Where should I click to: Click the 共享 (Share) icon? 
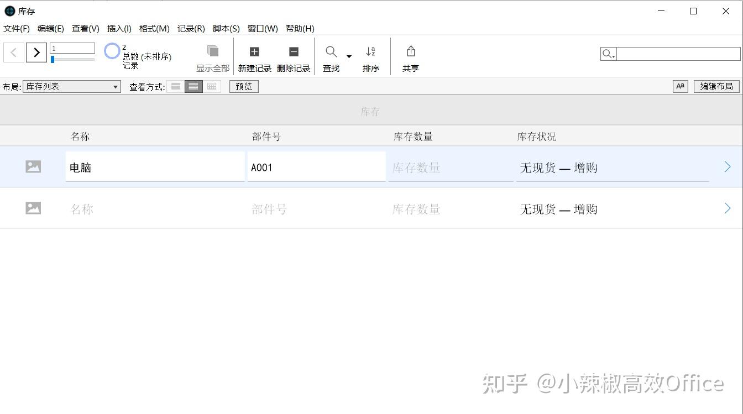pyautogui.click(x=410, y=51)
